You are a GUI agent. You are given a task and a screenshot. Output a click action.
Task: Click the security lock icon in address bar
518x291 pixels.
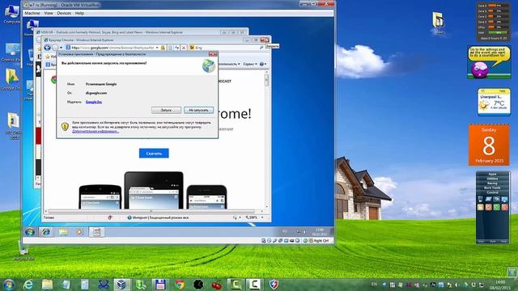163,48
